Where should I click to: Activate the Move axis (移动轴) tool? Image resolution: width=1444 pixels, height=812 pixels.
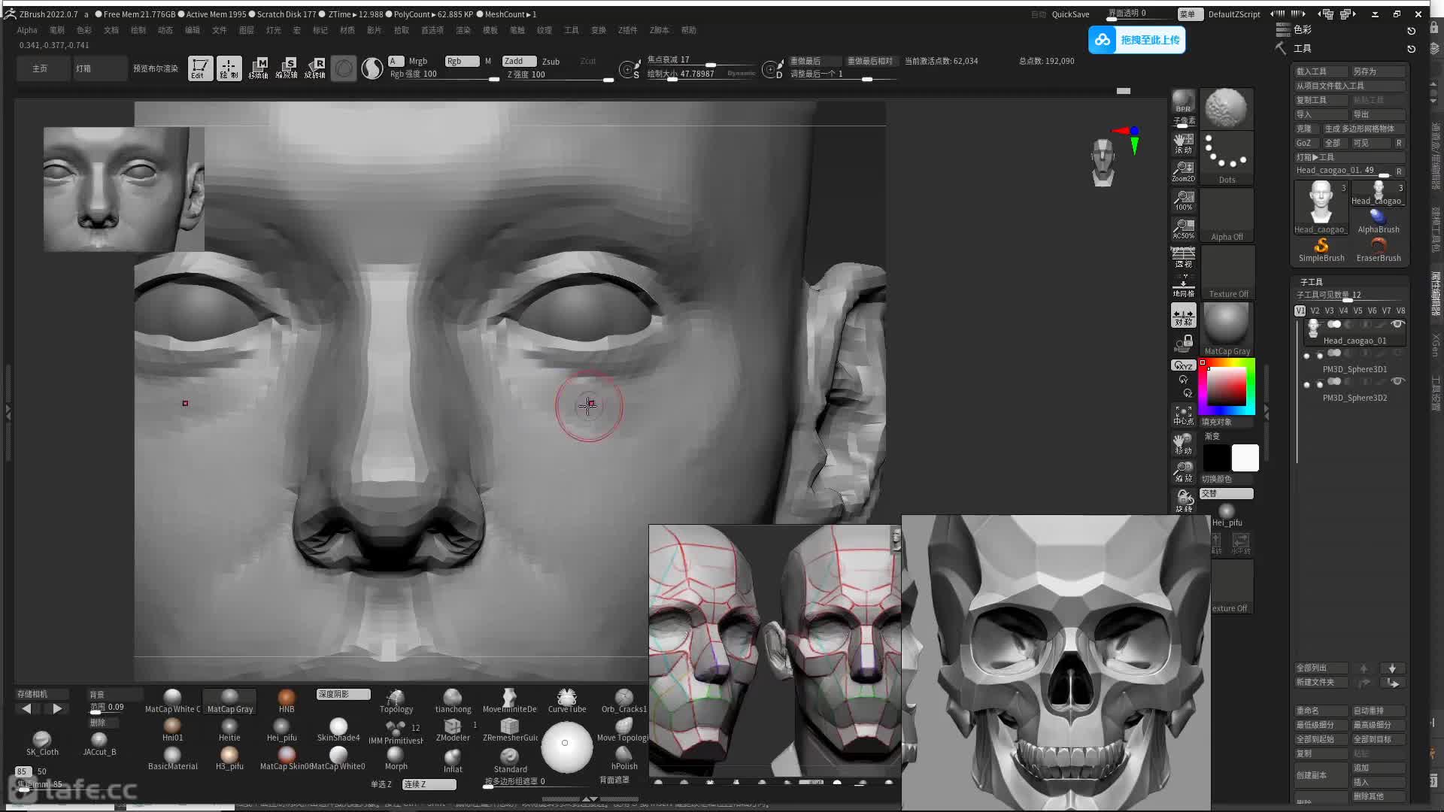point(258,68)
